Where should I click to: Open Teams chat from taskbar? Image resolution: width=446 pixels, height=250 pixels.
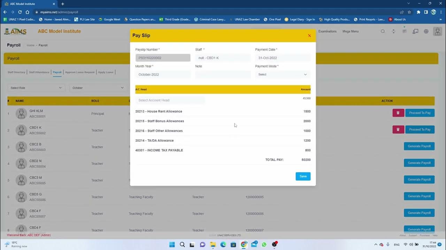click(203, 244)
